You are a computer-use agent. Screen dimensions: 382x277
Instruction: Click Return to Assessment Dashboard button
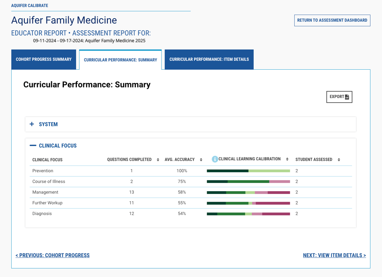click(332, 20)
